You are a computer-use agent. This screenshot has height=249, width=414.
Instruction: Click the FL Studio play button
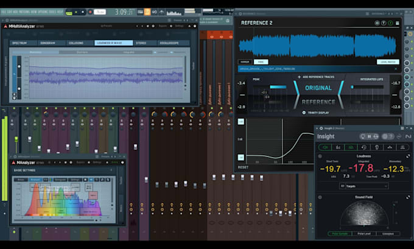[76, 12]
